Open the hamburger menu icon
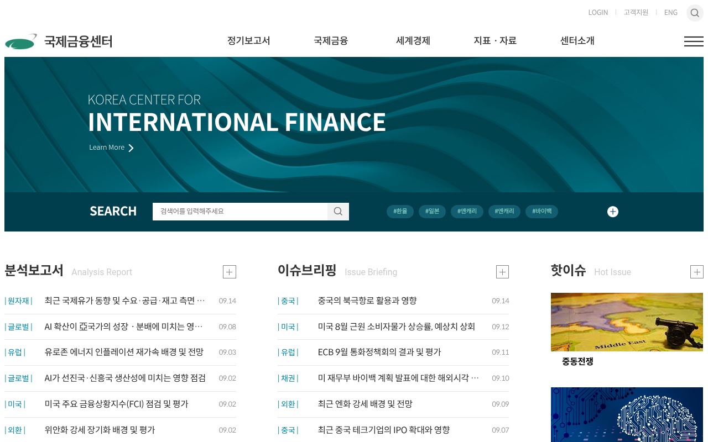The image size is (708, 442). (x=694, y=41)
